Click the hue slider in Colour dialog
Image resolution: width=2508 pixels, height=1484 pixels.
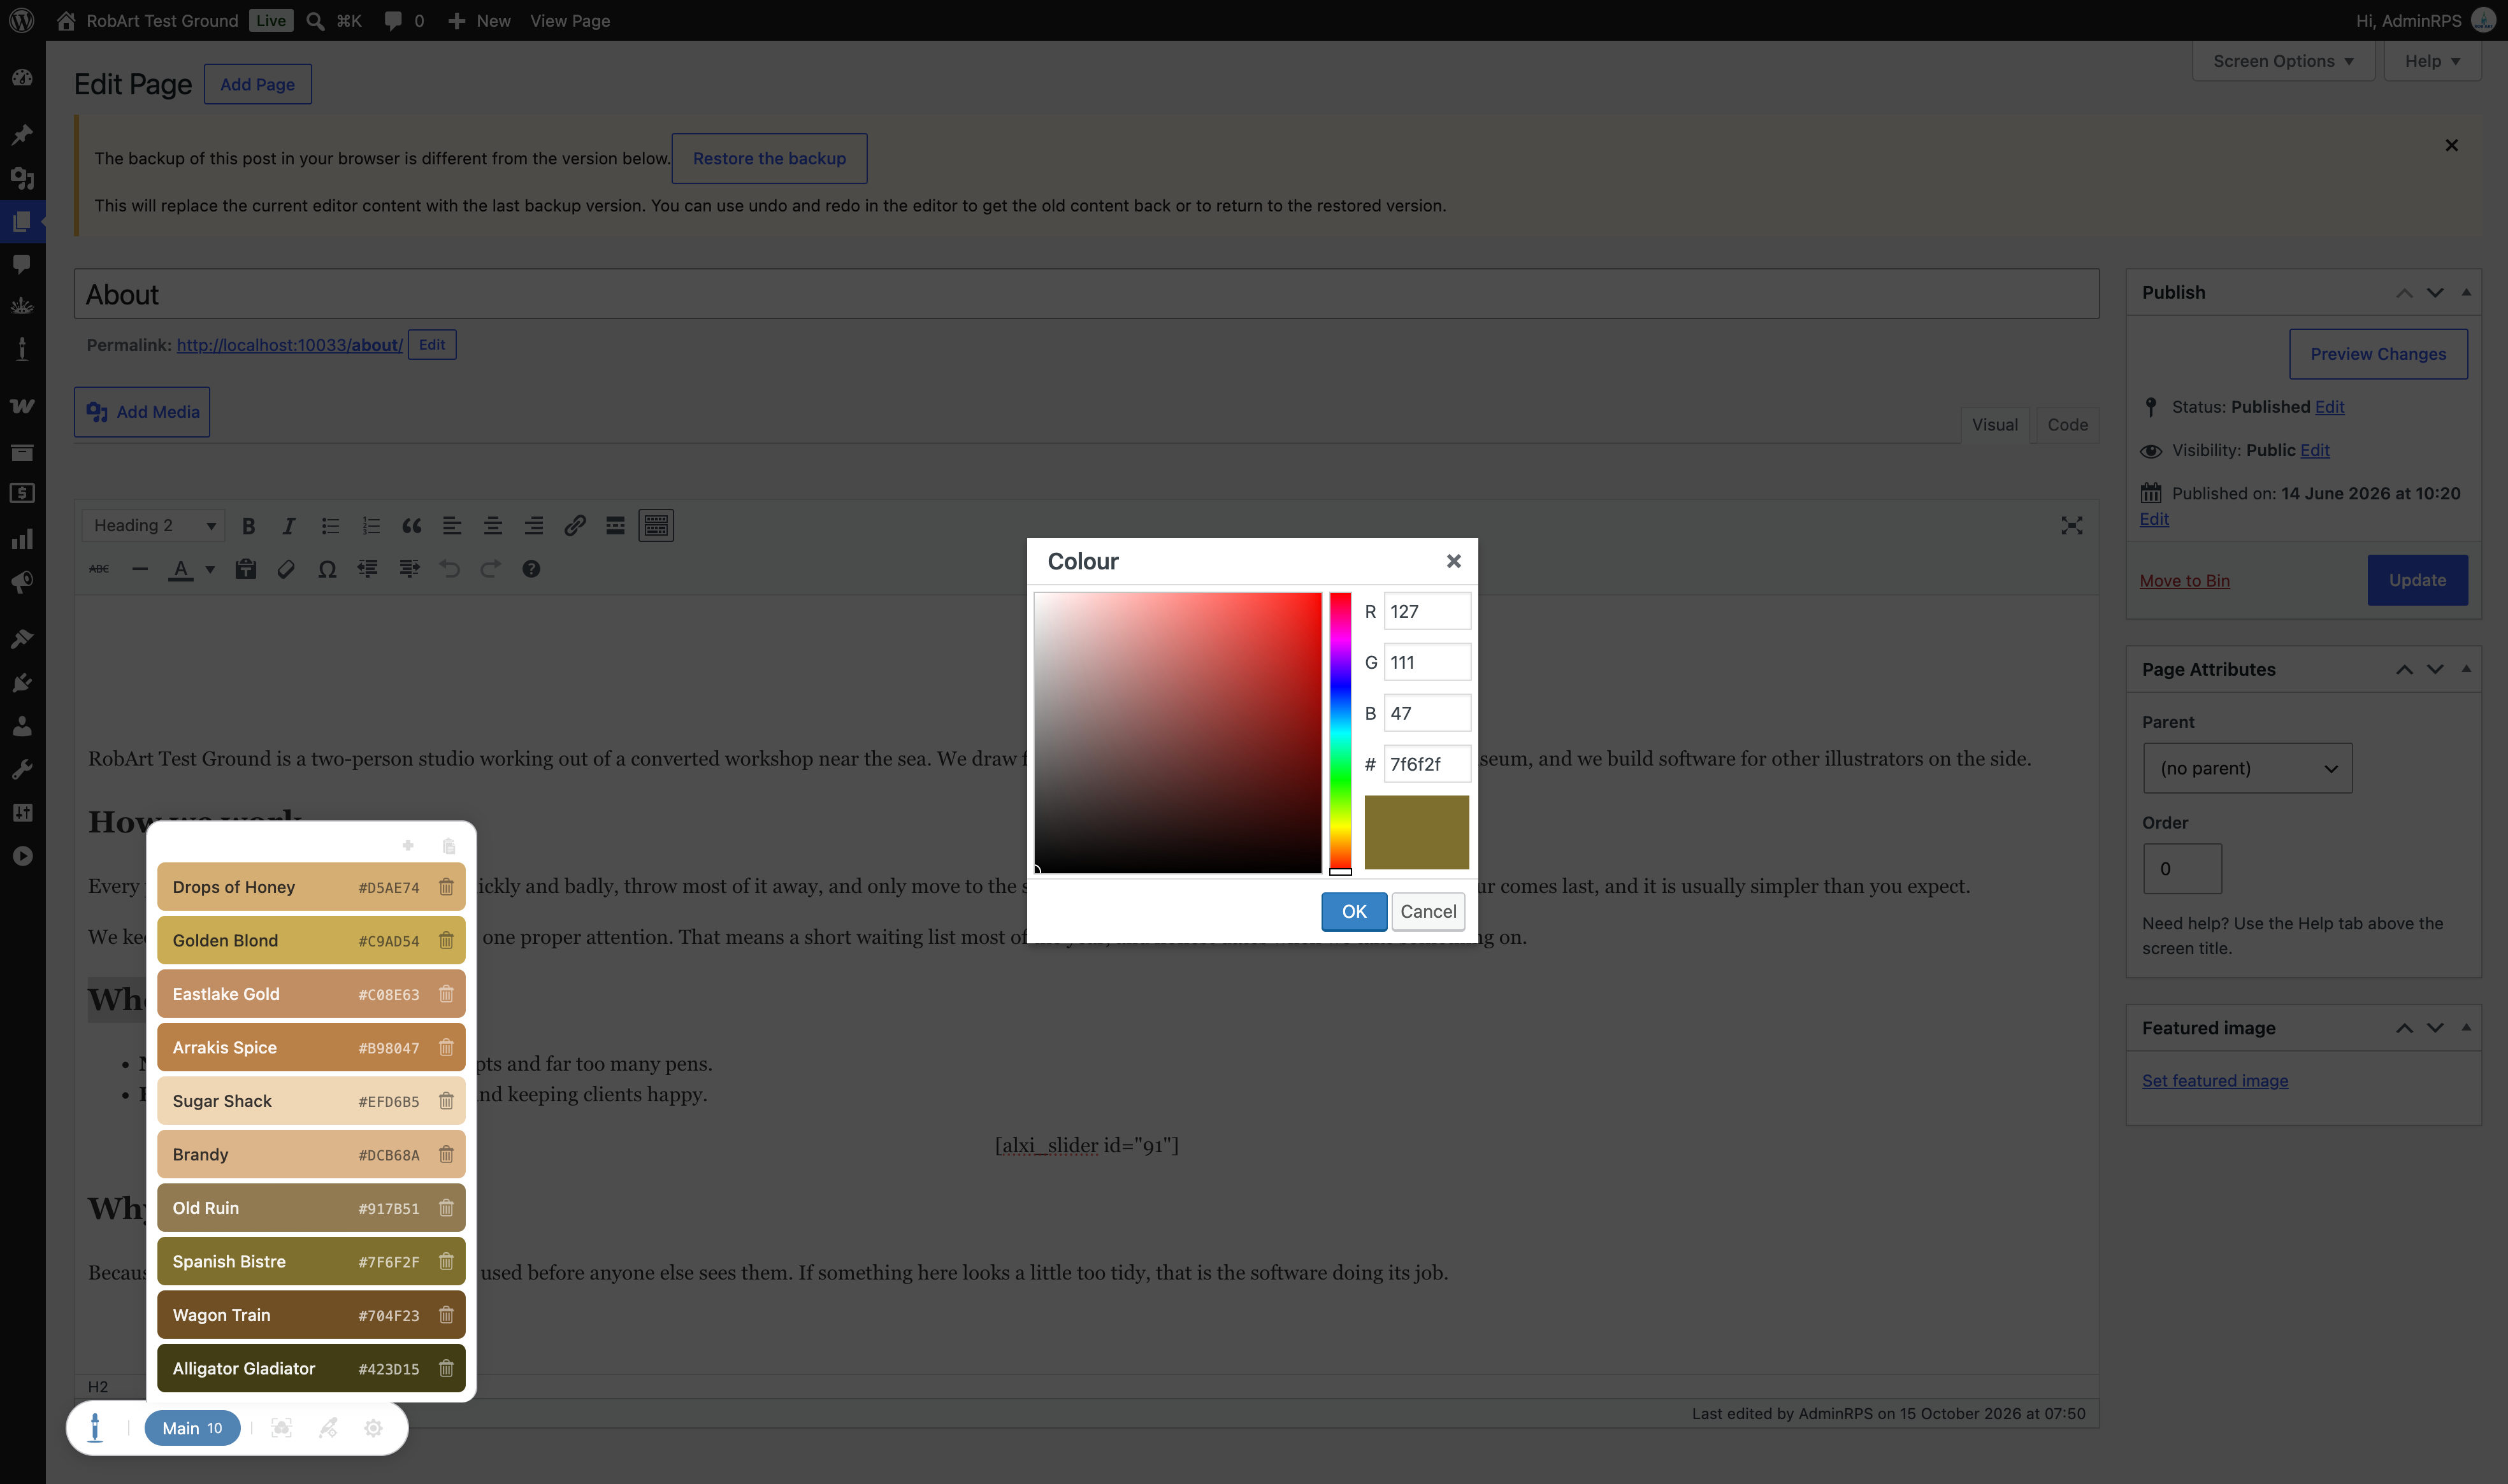tap(1341, 732)
